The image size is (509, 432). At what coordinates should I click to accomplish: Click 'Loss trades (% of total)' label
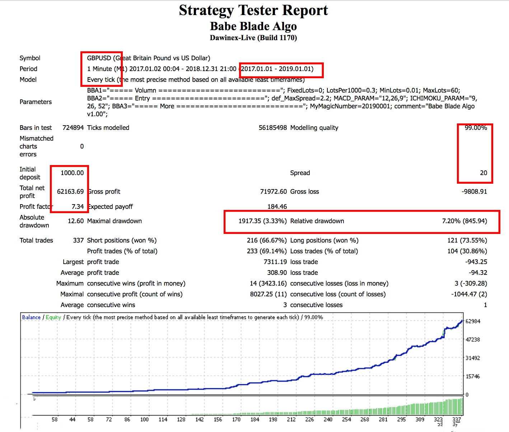[324, 251]
